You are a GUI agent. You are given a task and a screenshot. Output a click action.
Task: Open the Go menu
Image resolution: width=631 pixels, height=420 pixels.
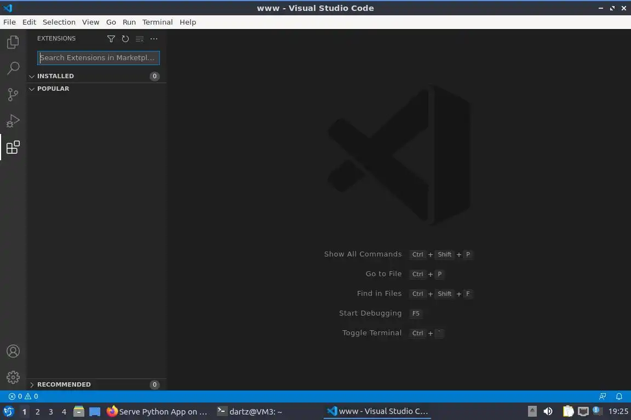tap(111, 22)
